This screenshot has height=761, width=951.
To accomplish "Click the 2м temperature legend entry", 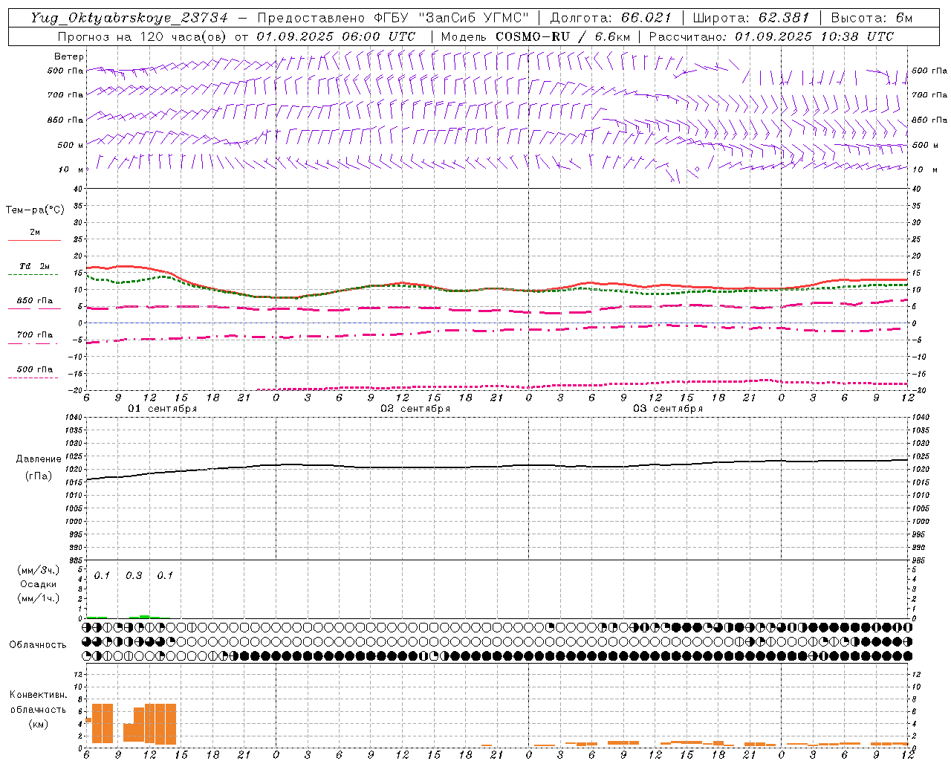I will (35, 233).
